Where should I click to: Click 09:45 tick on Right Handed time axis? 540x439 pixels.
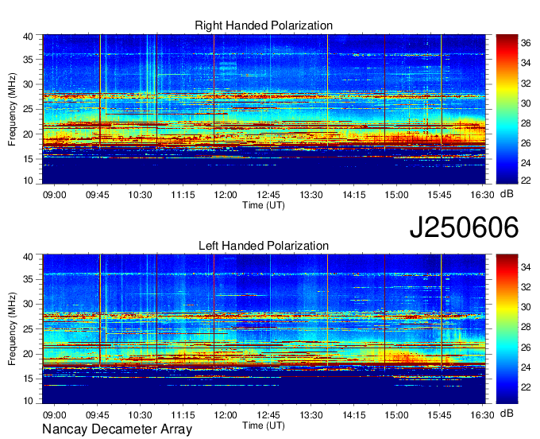97,195
